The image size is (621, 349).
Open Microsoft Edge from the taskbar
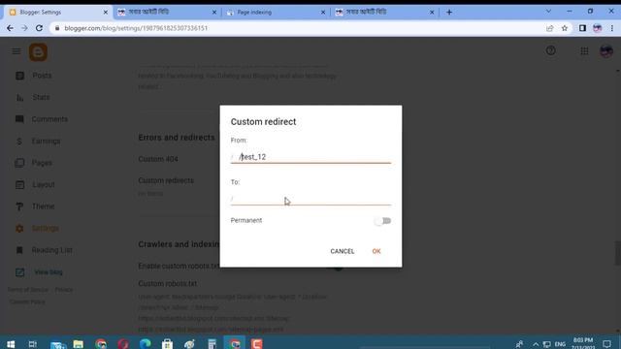pos(145,344)
